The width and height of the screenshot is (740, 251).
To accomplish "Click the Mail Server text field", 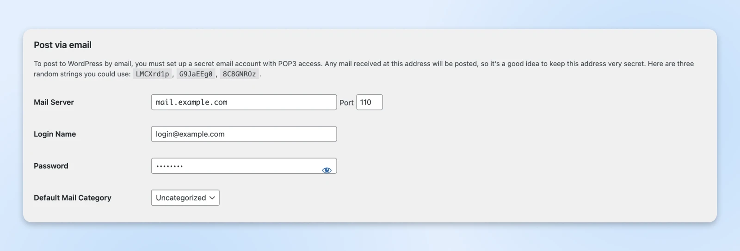I will coord(244,102).
